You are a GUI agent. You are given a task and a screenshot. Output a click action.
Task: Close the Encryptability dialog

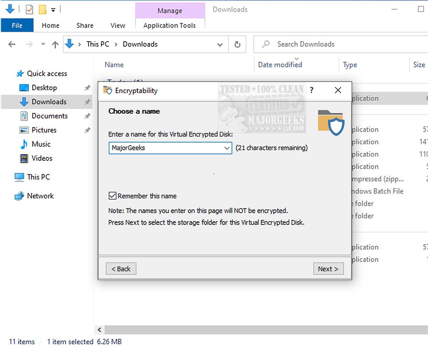[x=338, y=90]
